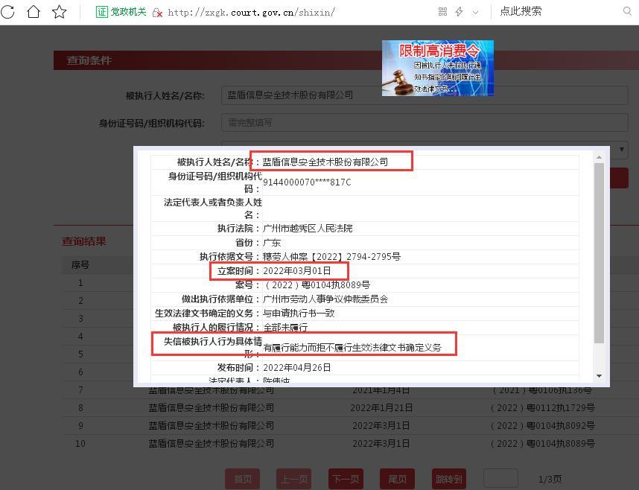Click row 10 company name in results
Image resolution: width=639 pixels, height=490 pixels.
tap(211, 444)
